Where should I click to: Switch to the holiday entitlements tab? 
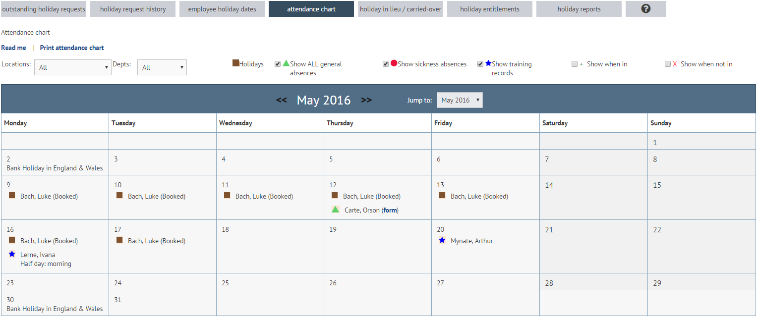click(x=489, y=8)
